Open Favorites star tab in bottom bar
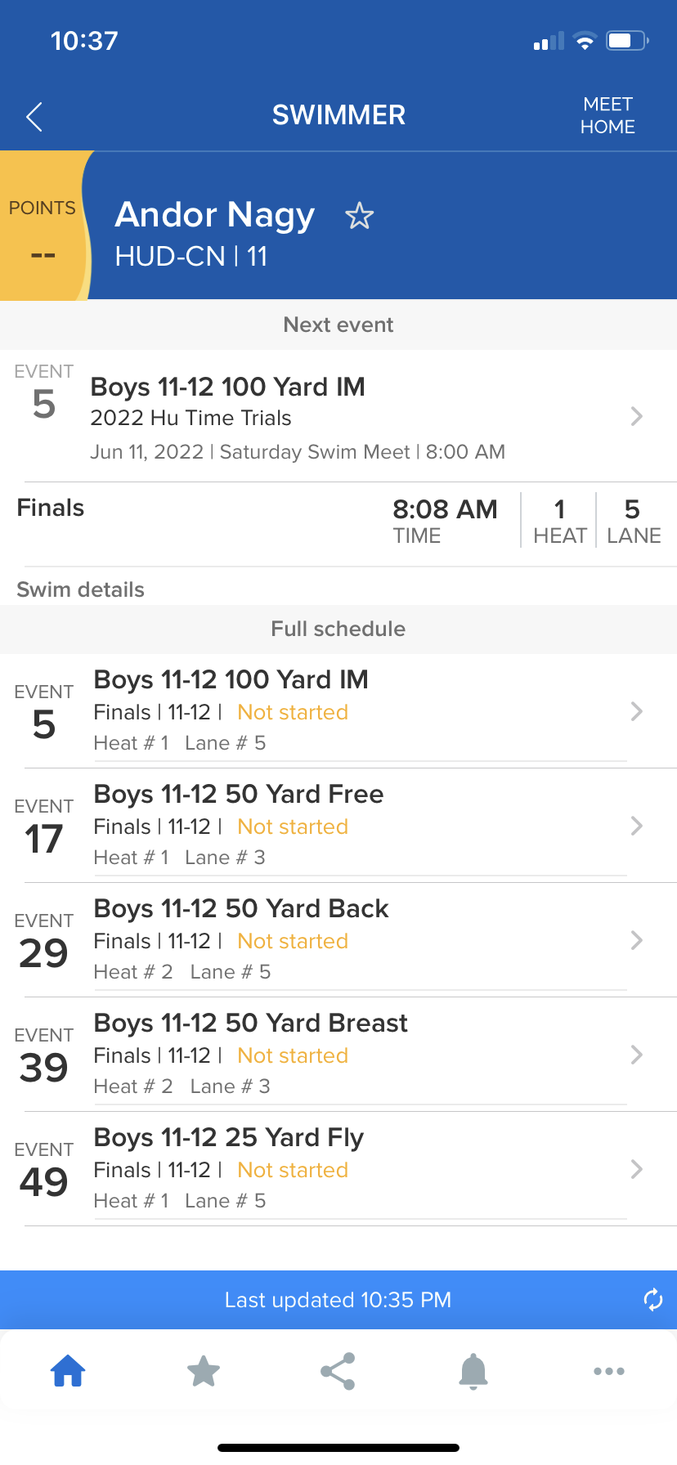677x1465 pixels. point(204,1371)
